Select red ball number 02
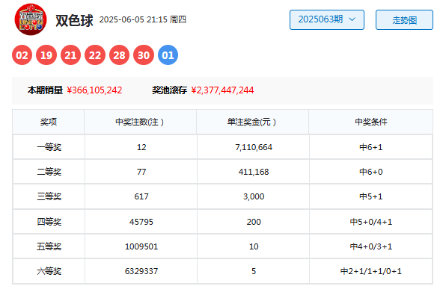 pyautogui.click(x=22, y=55)
